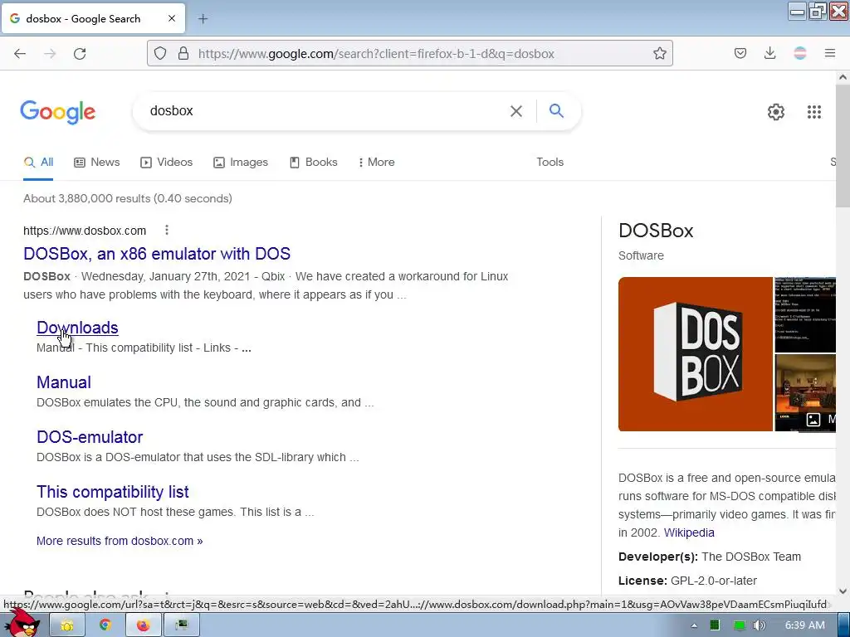The width and height of the screenshot is (850, 637).
Task: Open the DOS-emulator sitelink
Action: pyautogui.click(x=90, y=437)
